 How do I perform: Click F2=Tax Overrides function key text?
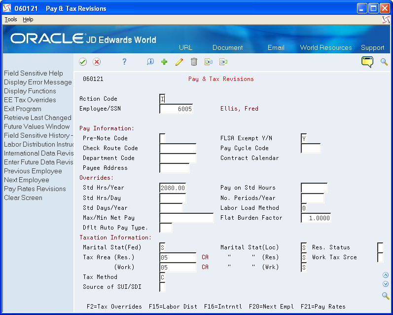114,307
